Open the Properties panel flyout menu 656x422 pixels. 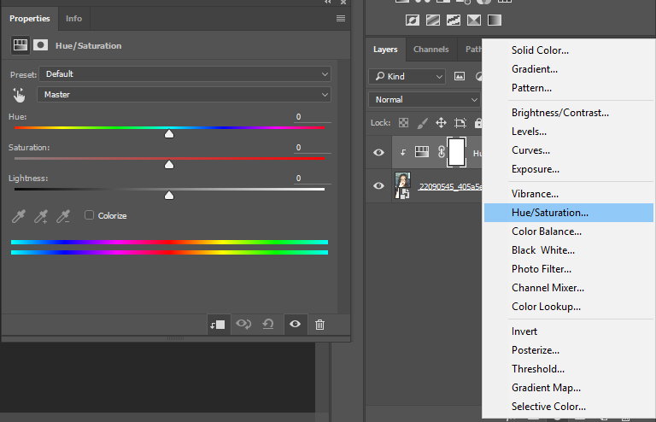tap(341, 19)
